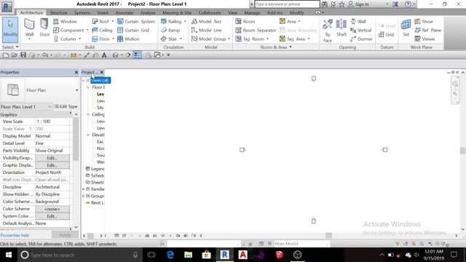Image resolution: width=466 pixels, height=262 pixels.
Task: Select the Curtain Grid tool
Action: pyautogui.click(x=133, y=30)
